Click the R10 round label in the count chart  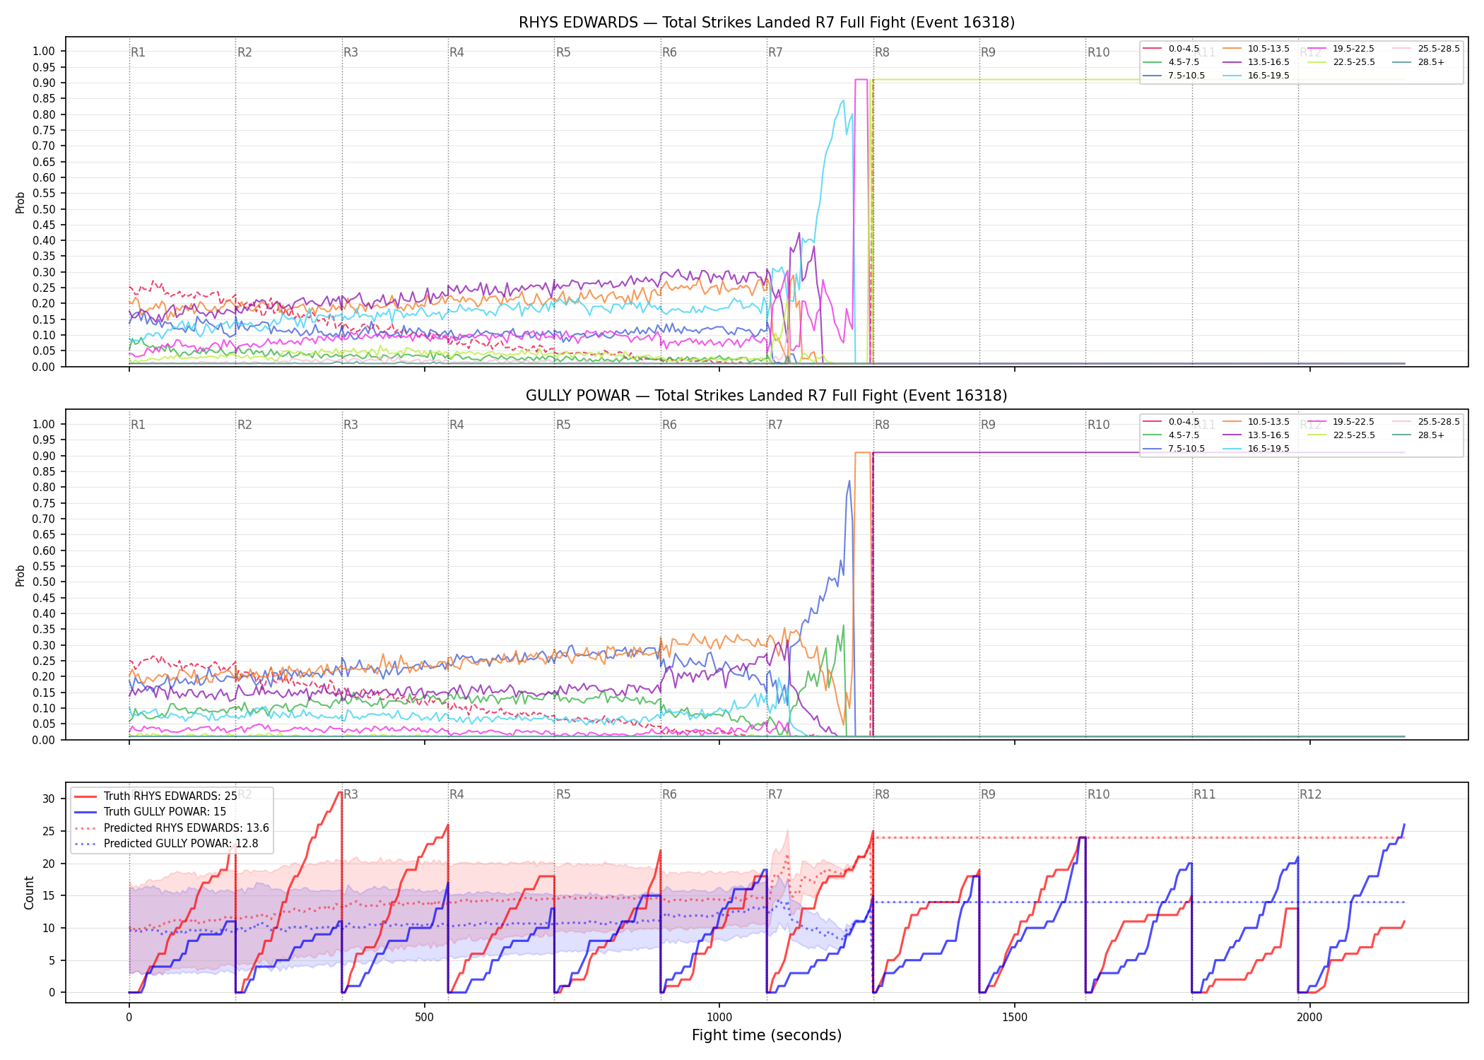tap(1098, 794)
